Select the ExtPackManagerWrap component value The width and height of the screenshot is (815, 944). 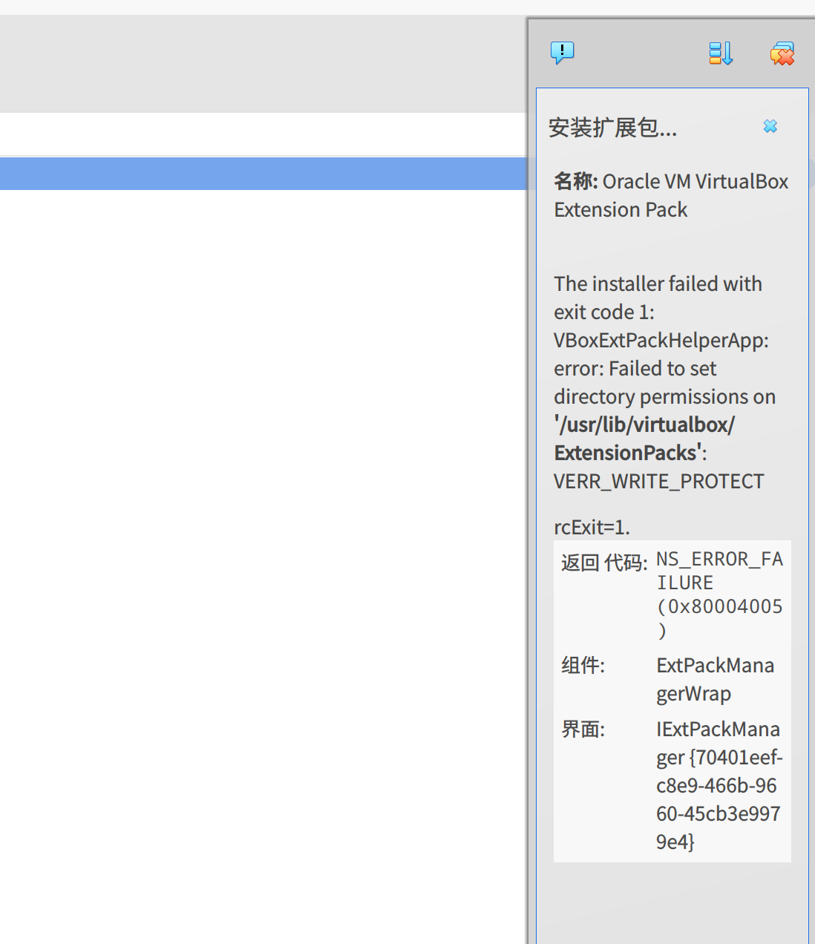click(x=716, y=679)
